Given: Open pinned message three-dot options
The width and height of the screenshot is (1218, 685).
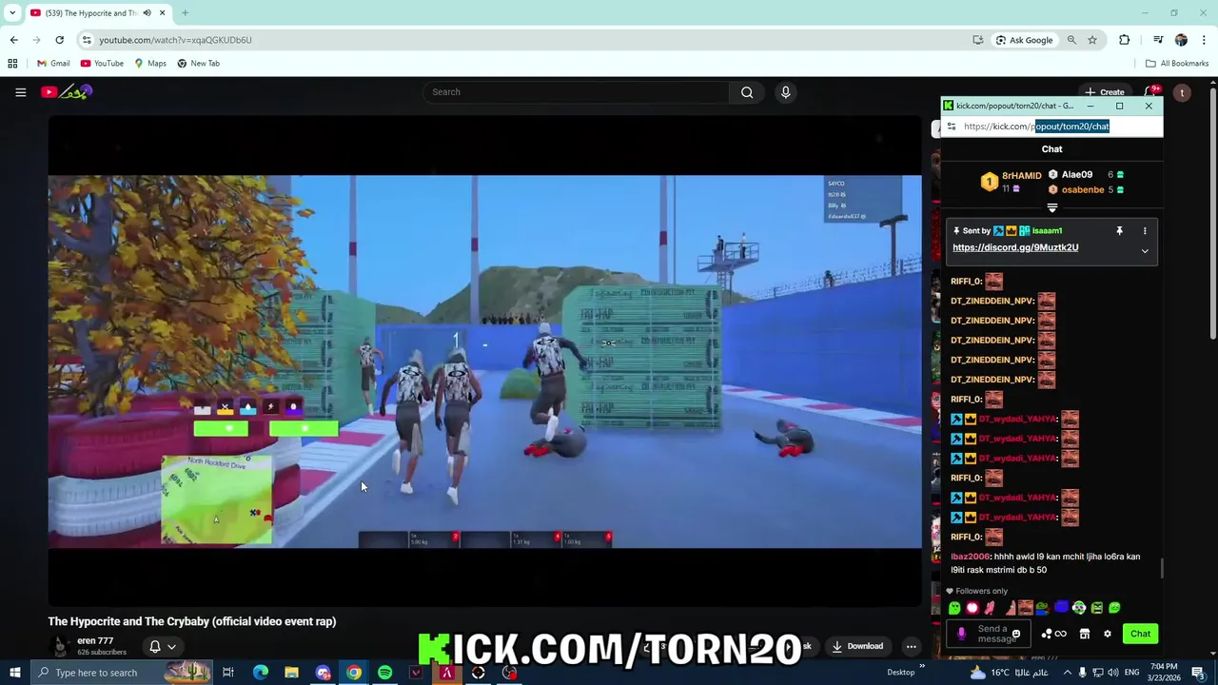Looking at the screenshot, I should click(1145, 231).
